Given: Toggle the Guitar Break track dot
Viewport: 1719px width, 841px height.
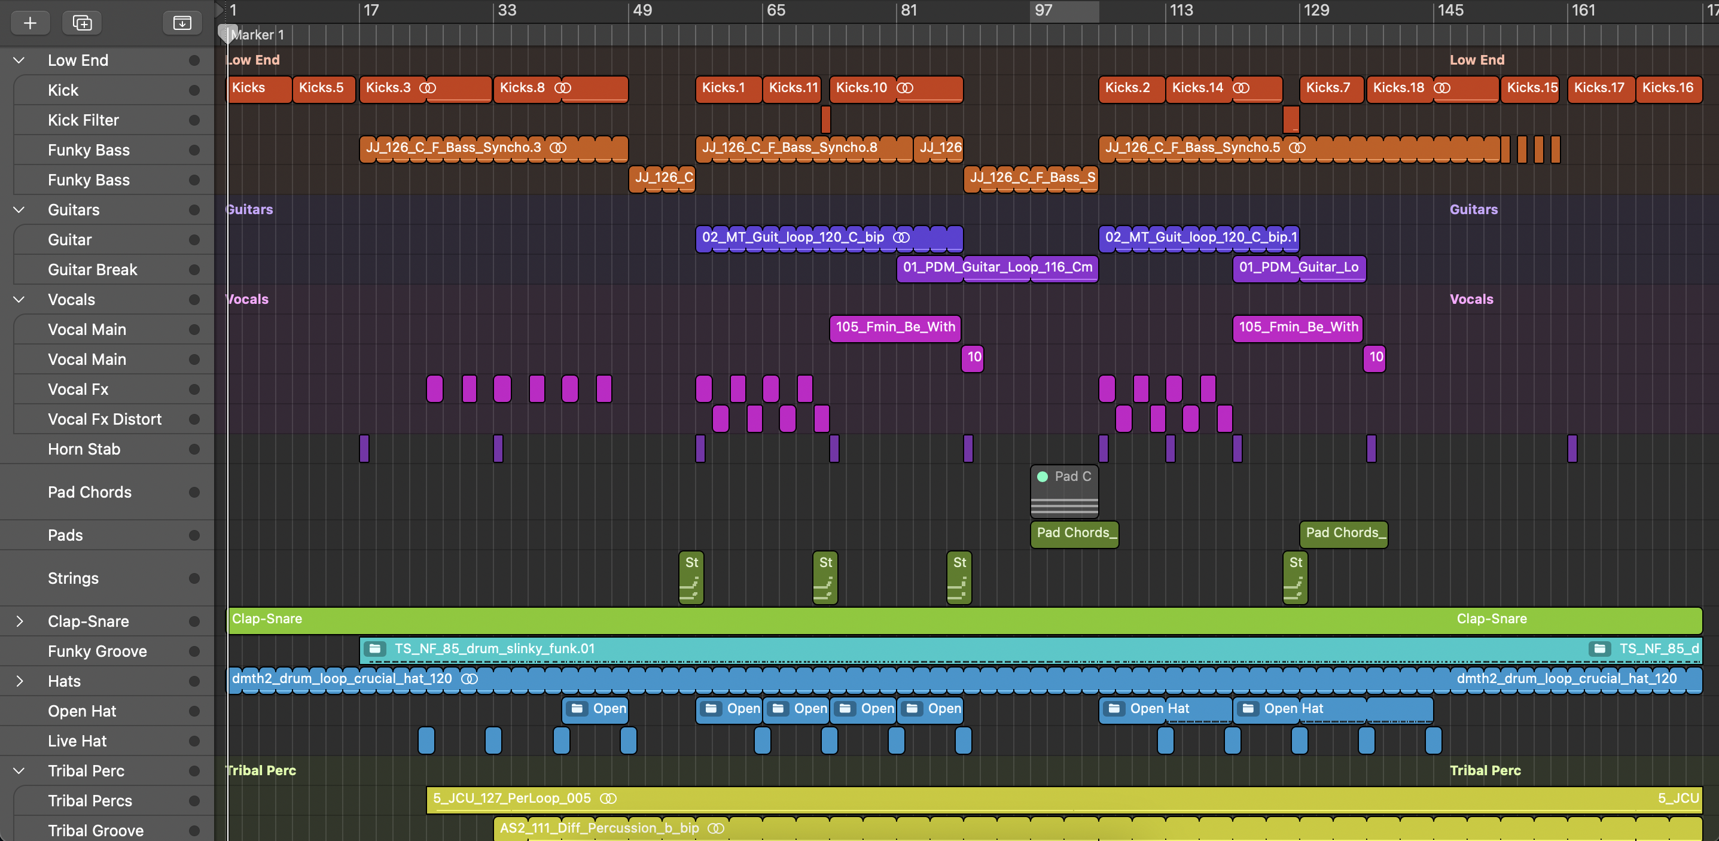Looking at the screenshot, I should tap(194, 270).
